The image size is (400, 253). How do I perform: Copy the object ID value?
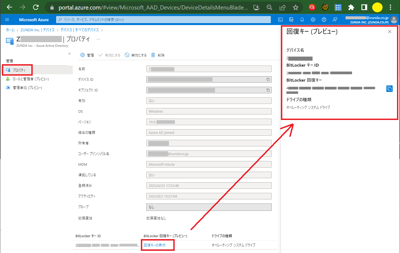pyautogui.click(x=268, y=90)
